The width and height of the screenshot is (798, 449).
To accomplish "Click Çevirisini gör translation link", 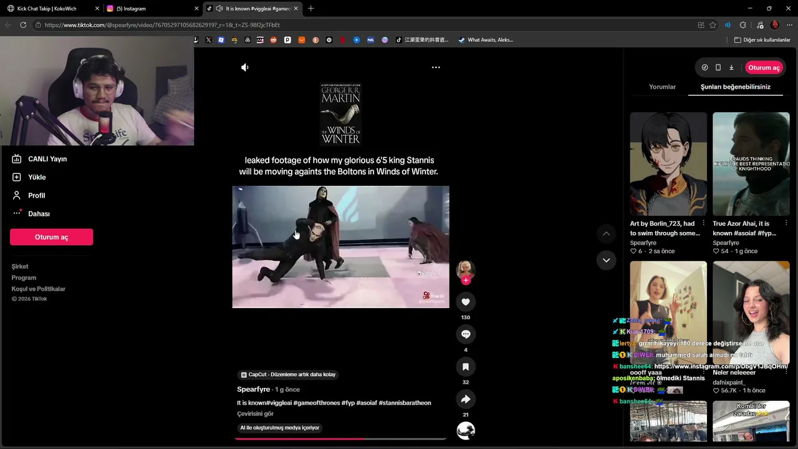I will [255, 413].
